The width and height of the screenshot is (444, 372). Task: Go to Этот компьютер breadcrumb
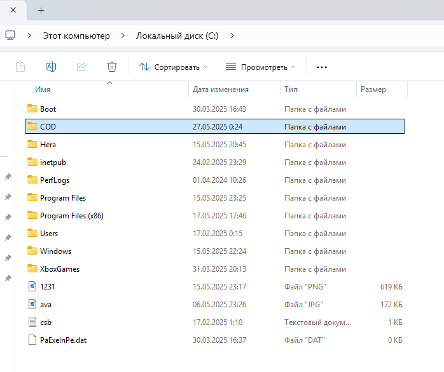76,36
